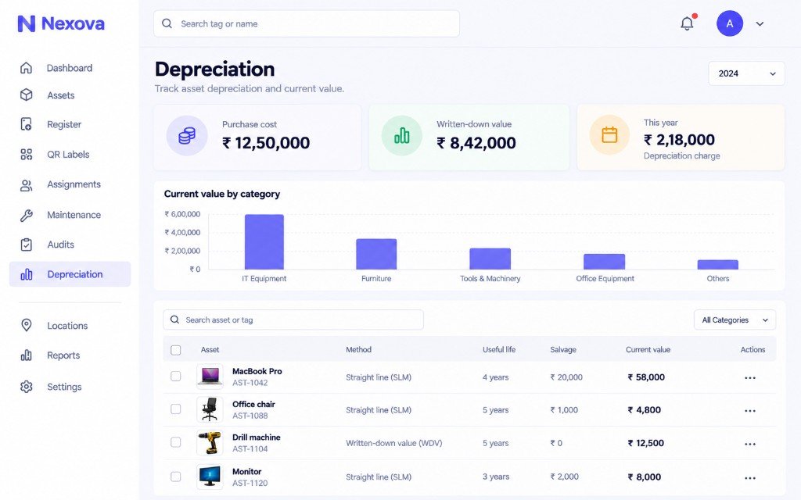The image size is (801, 500).
Task: Click the Drill machine thumbnail
Action: [210, 442]
